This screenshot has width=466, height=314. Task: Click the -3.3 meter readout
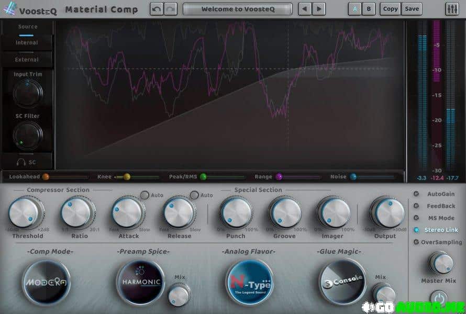(x=421, y=178)
